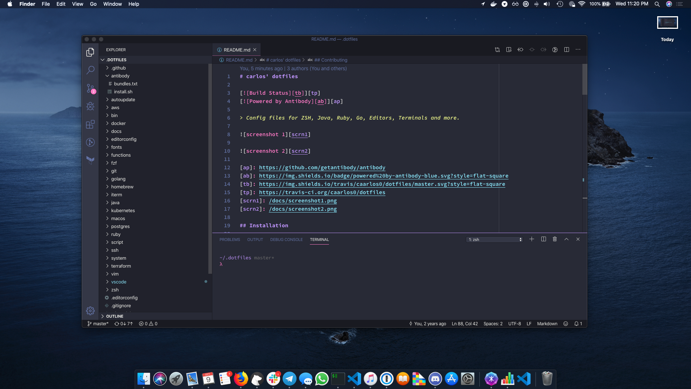The height and width of the screenshot is (389, 691).
Task: Open the Explorer view in activity bar
Action: (x=90, y=53)
